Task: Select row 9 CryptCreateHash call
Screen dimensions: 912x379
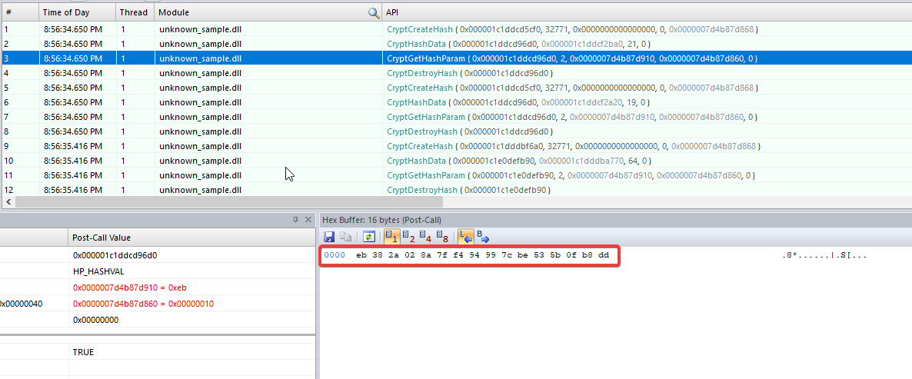Action: pyautogui.click(x=456, y=146)
